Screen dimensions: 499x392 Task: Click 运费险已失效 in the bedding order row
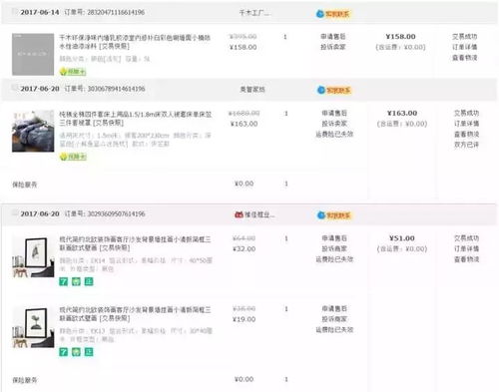click(334, 134)
